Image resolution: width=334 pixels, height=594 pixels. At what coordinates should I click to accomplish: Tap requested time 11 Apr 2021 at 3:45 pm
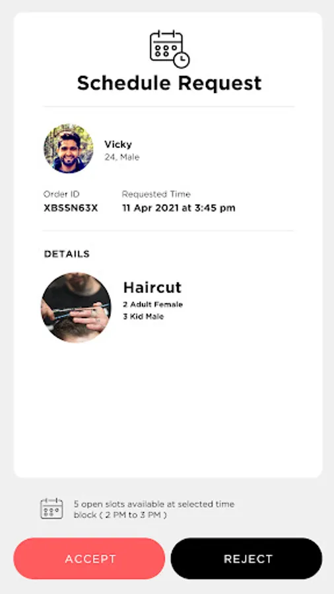[178, 208]
